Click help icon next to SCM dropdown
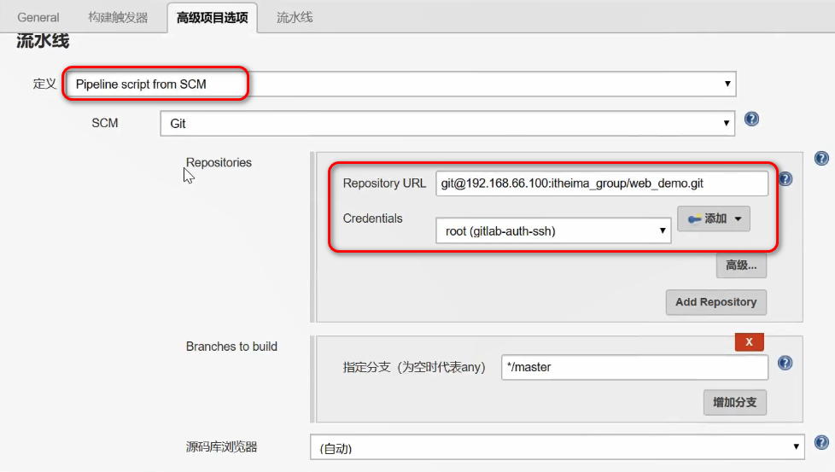 pyautogui.click(x=751, y=119)
